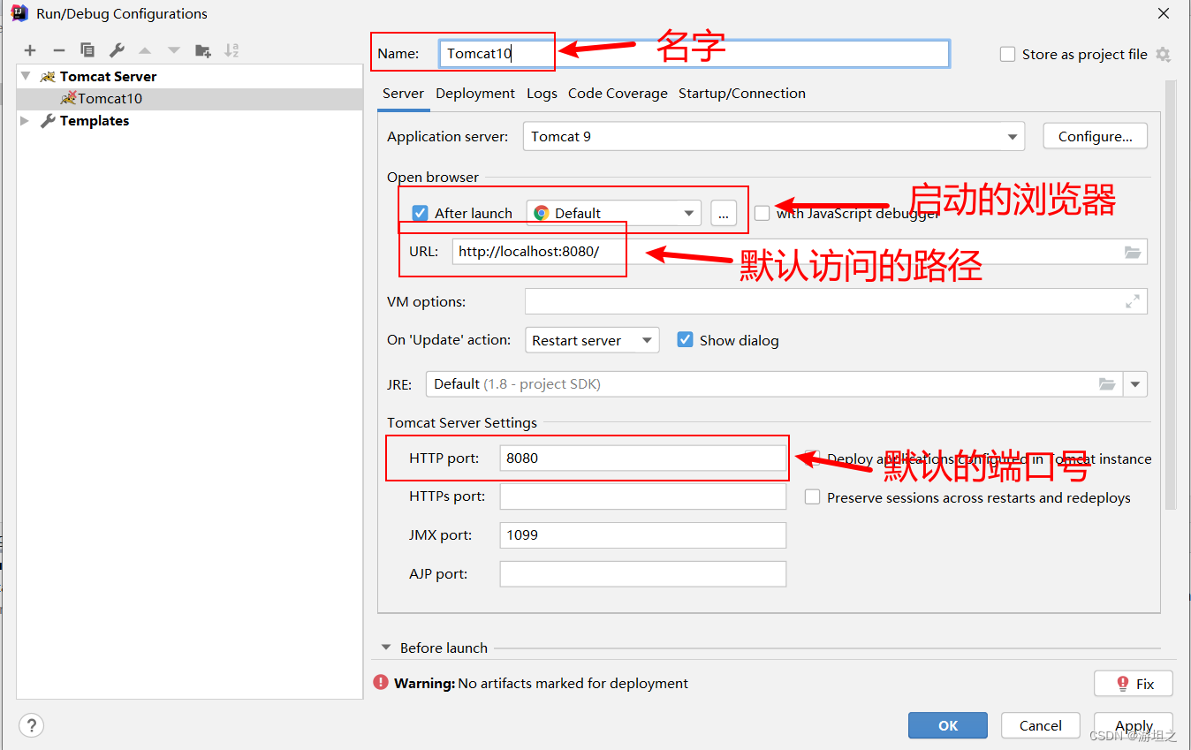Open the Logs tab
The image size is (1191, 750).
542,94
